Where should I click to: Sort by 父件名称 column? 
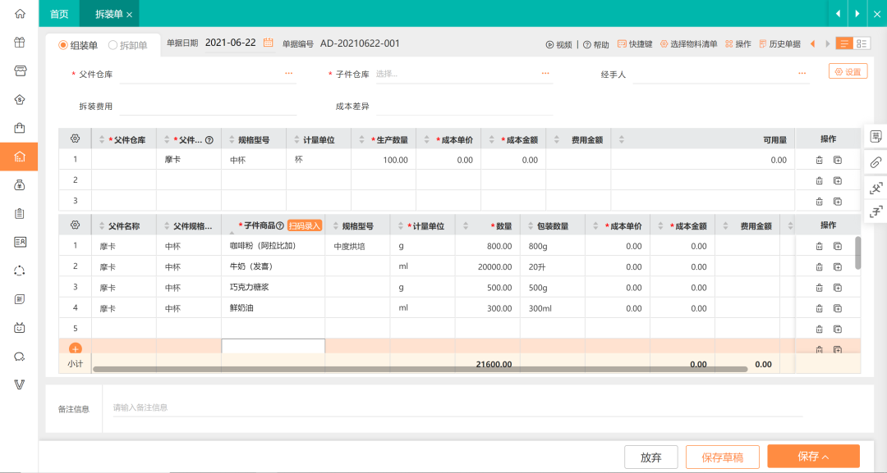(x=102, y=225)
